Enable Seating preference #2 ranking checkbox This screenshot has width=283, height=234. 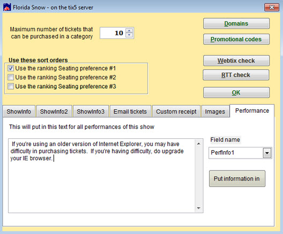11,77
